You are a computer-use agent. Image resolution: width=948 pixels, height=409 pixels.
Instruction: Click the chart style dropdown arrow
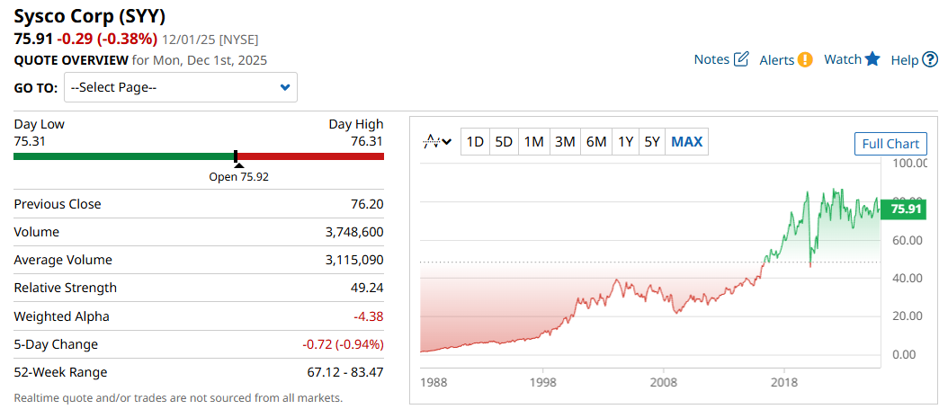(x=447, y=142)
